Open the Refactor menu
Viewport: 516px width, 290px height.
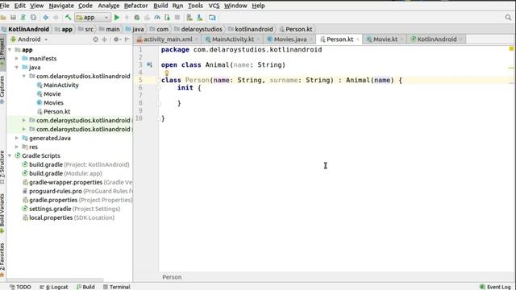[x=135, y=6]
